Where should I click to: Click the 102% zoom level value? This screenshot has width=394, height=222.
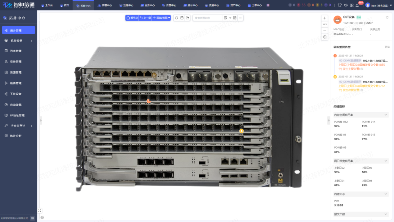tap(325, 24)
